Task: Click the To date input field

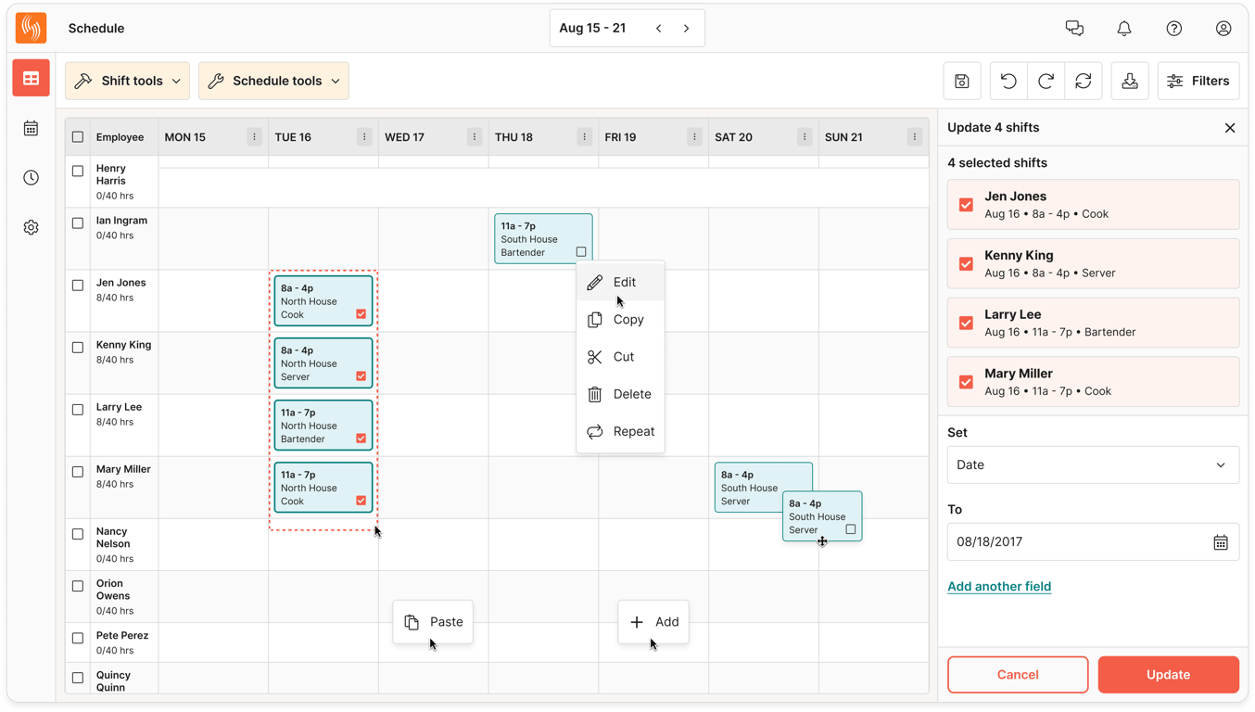Action: point(1093,542)
